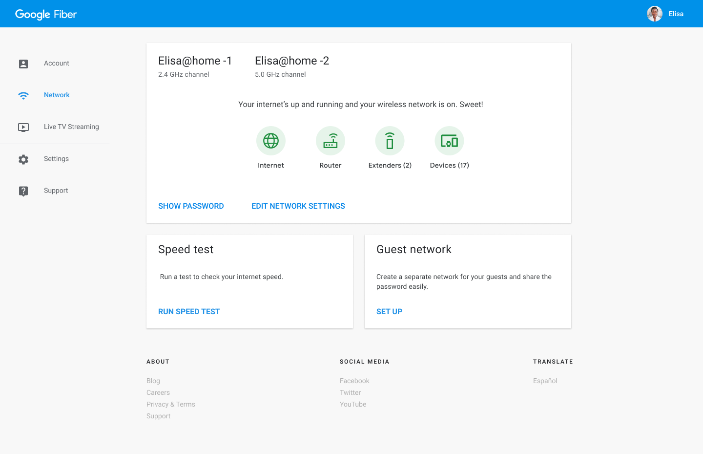Go to Account in the sidebar
The width and height of the screenshot is (703, 454).
[x=57, y=63]
